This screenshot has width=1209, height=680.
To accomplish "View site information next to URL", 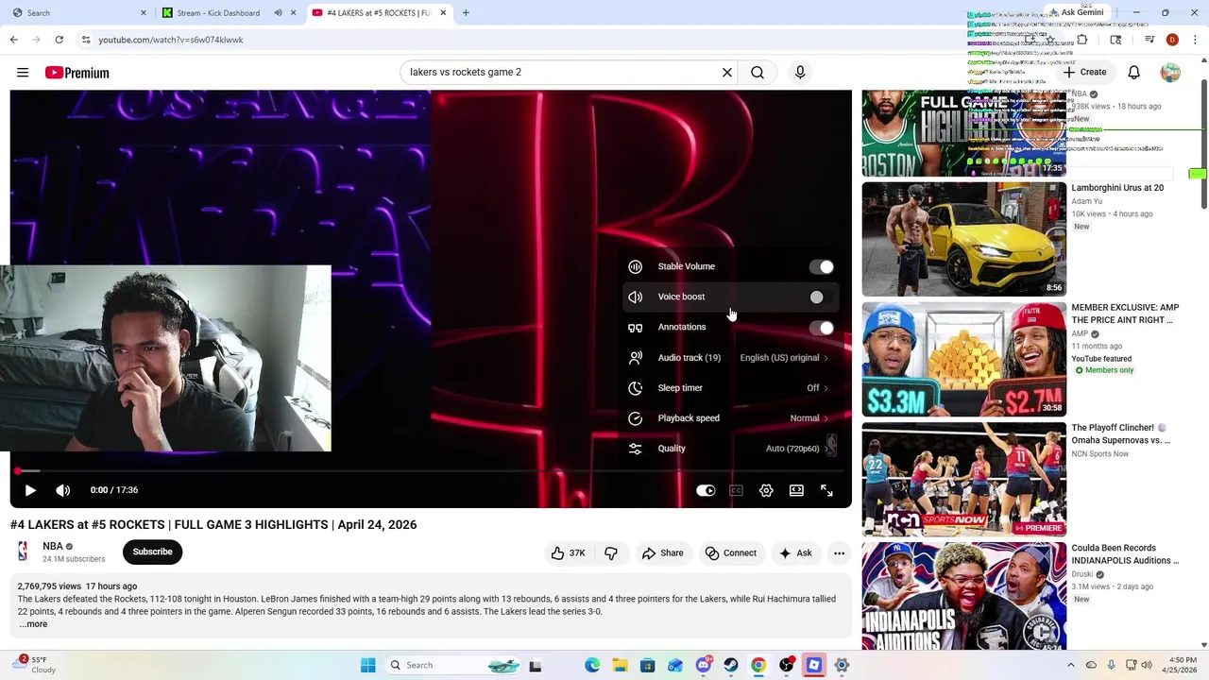I will 86,40.
